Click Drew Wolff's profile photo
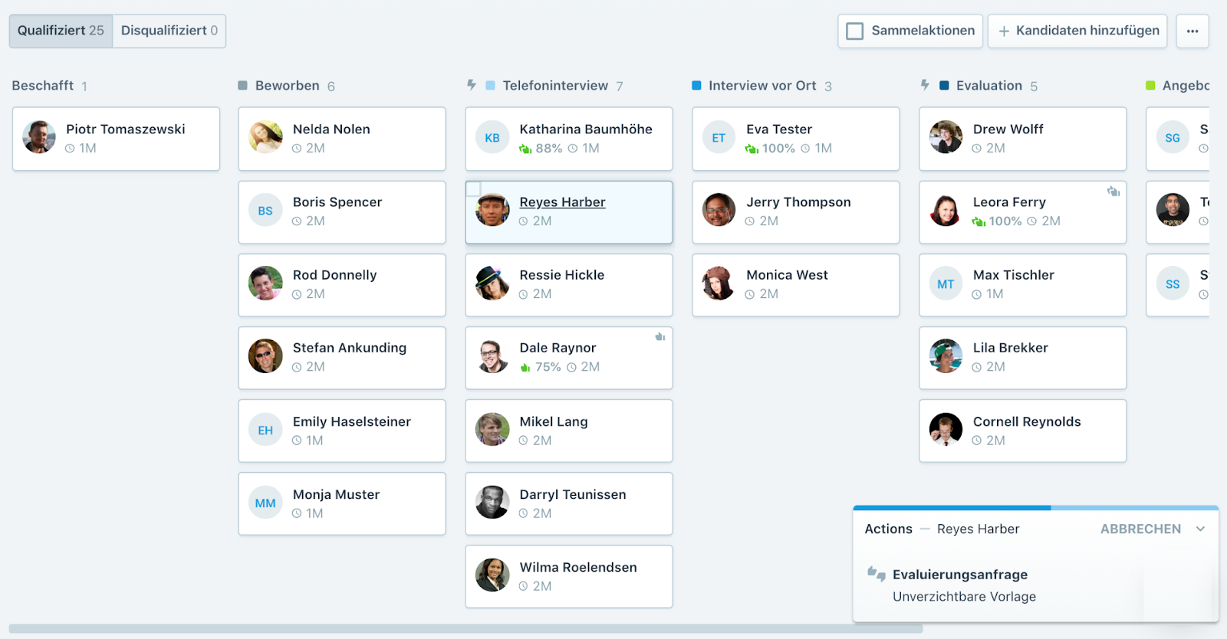The height and width of the screenshot is (639, 1227). (x=946, y=138)
